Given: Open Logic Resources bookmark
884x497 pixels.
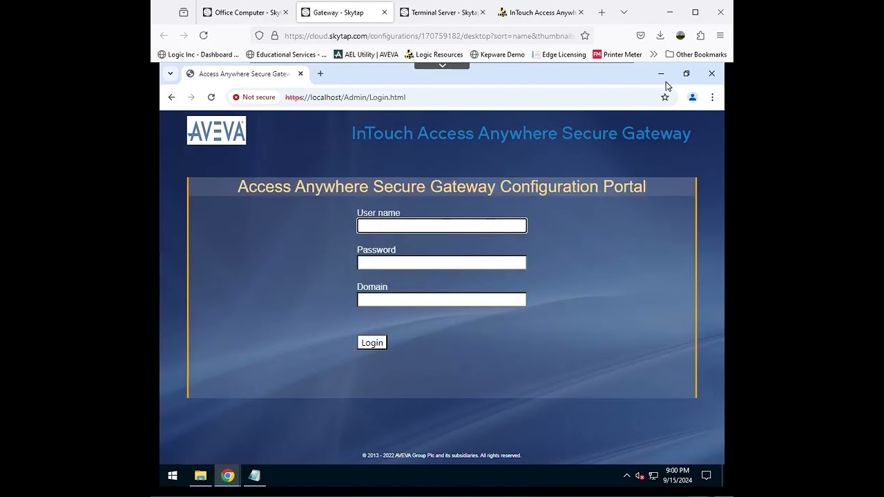Looking at the screenshot, I should [434, 55].
